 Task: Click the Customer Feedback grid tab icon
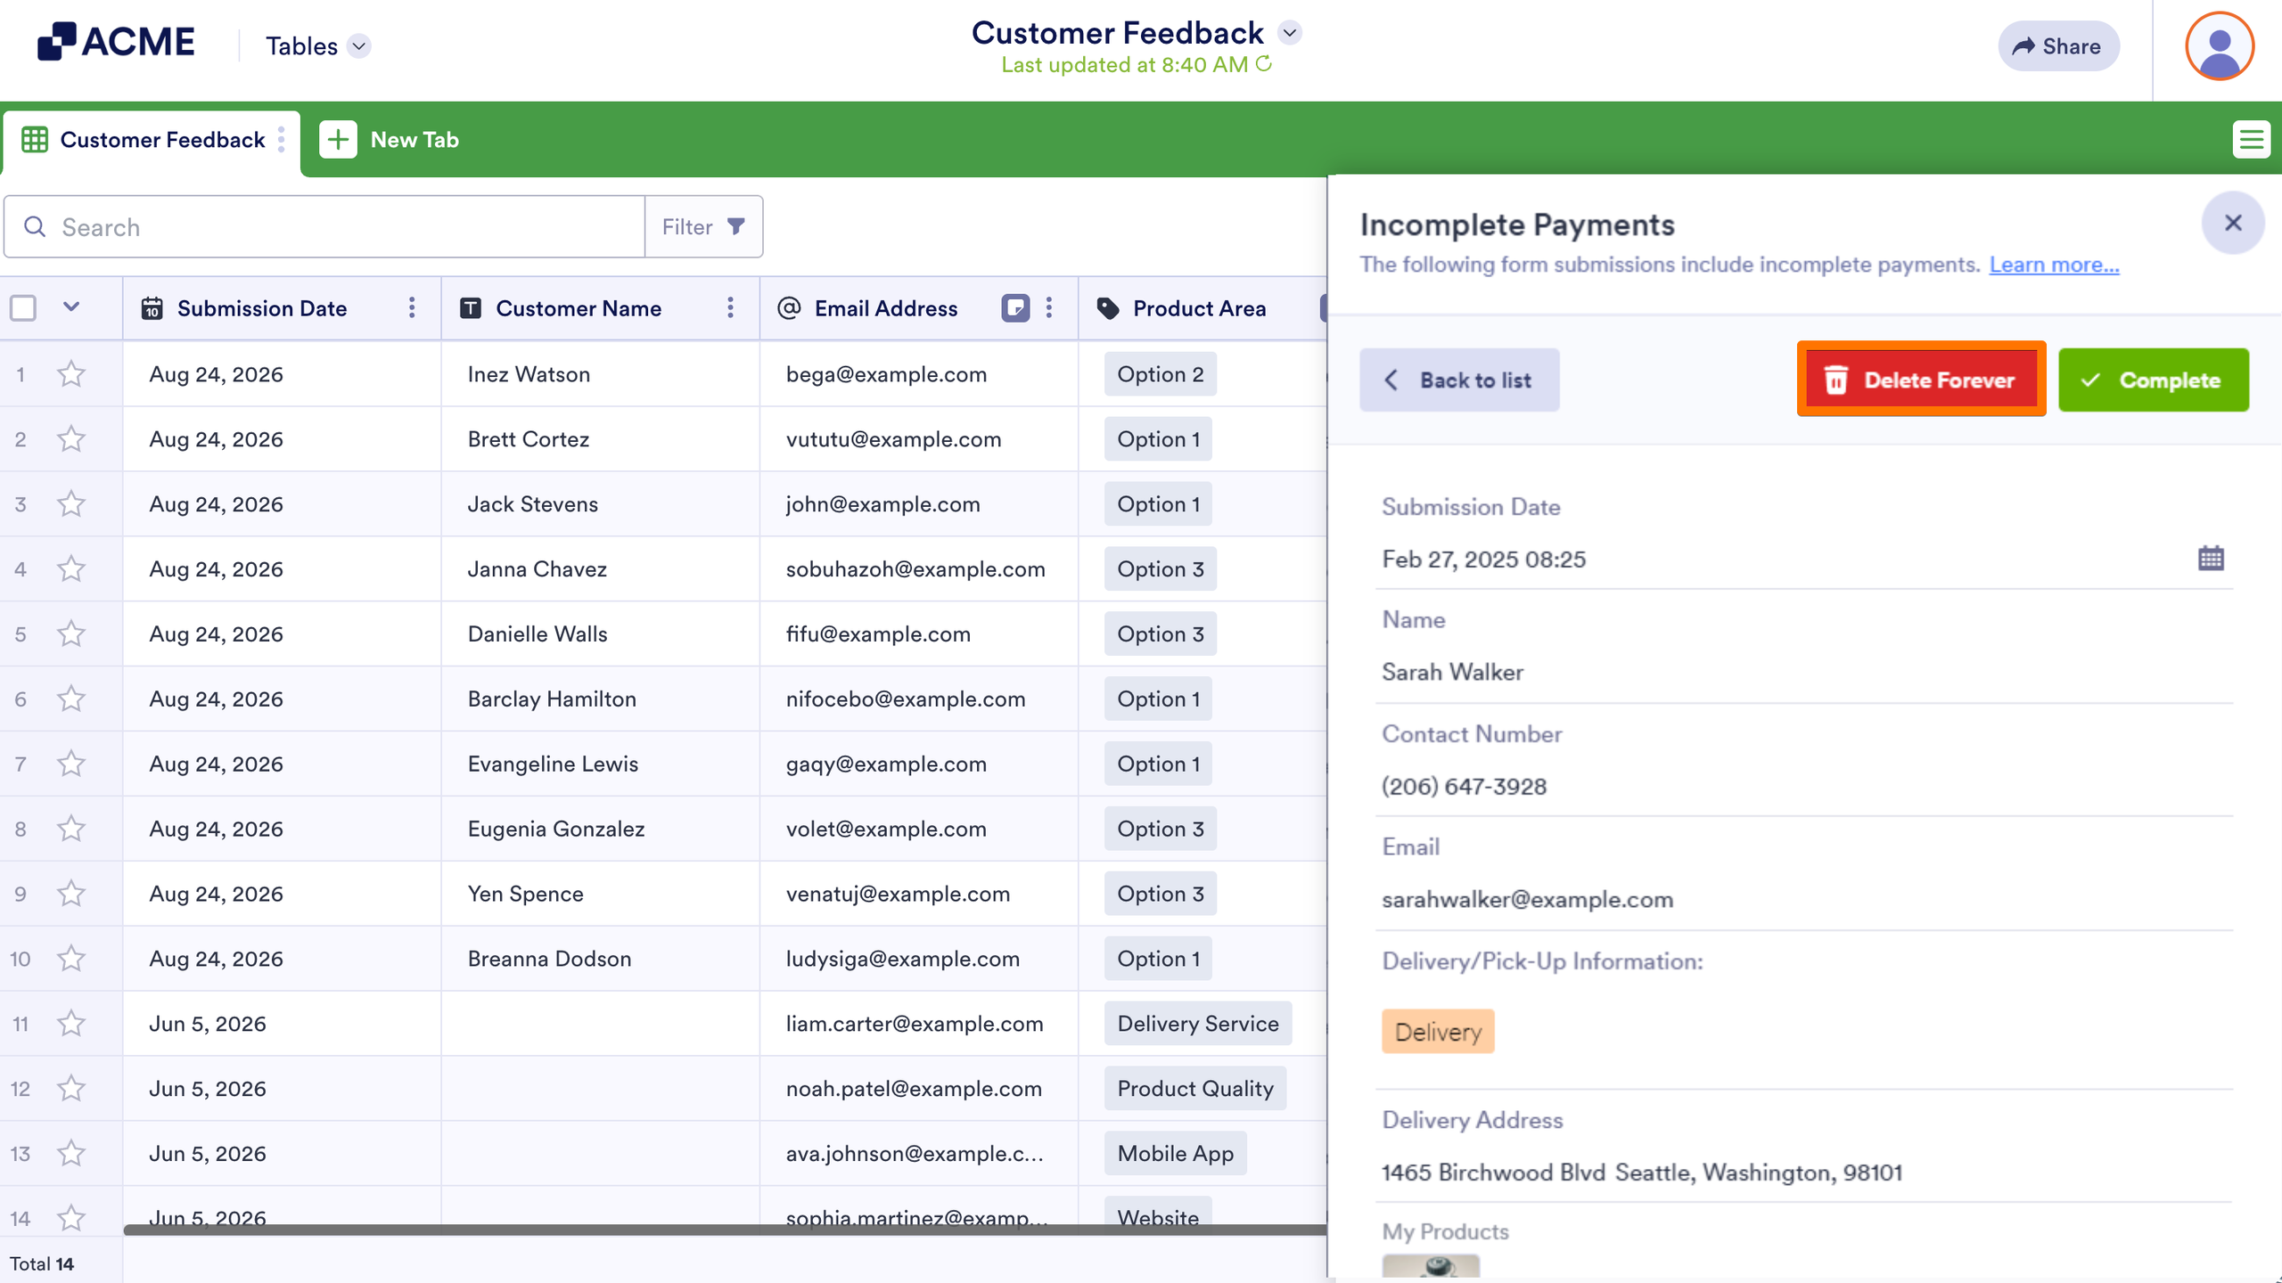tap(35, 140)
